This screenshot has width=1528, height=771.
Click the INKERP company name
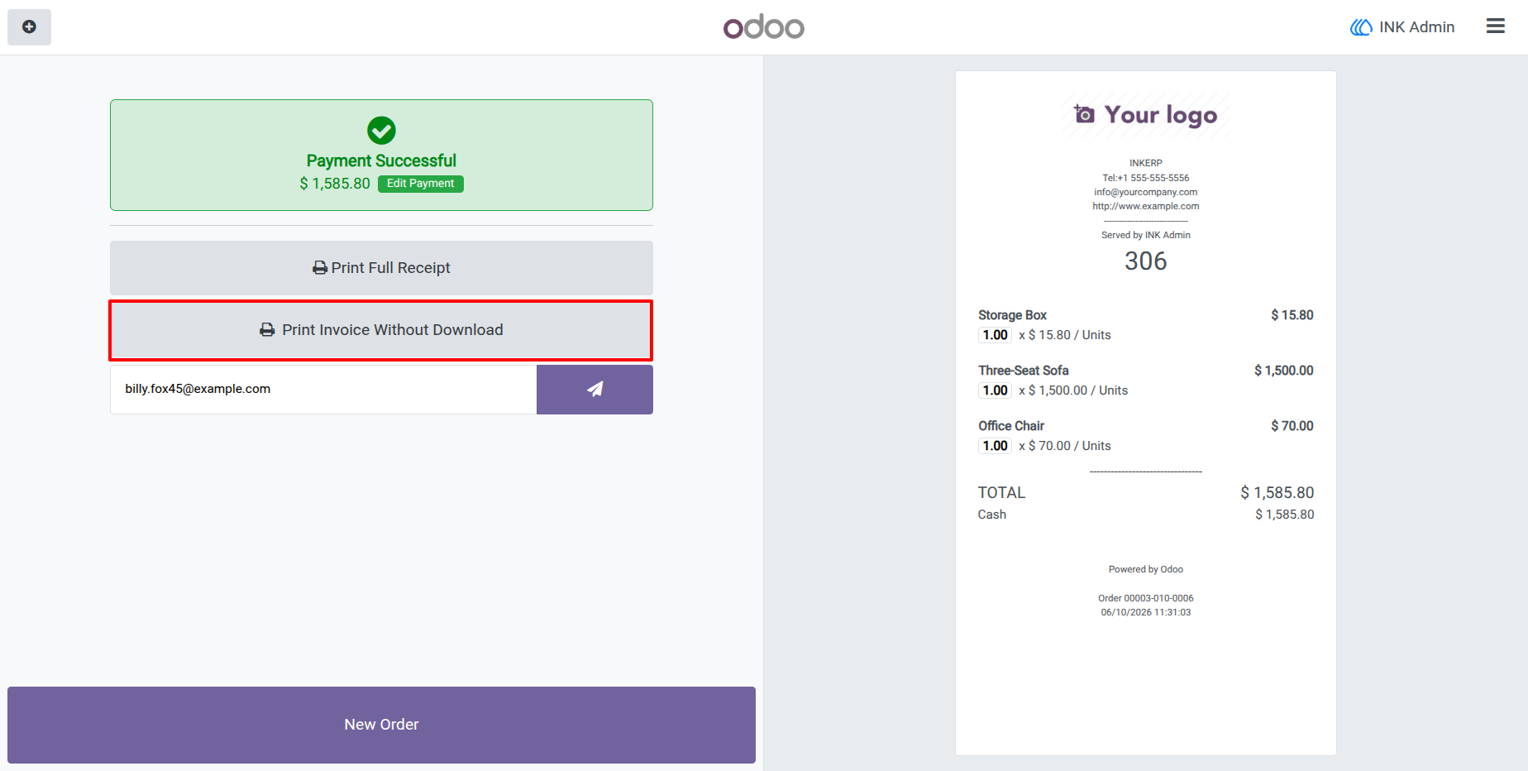tap(1145, 163)
